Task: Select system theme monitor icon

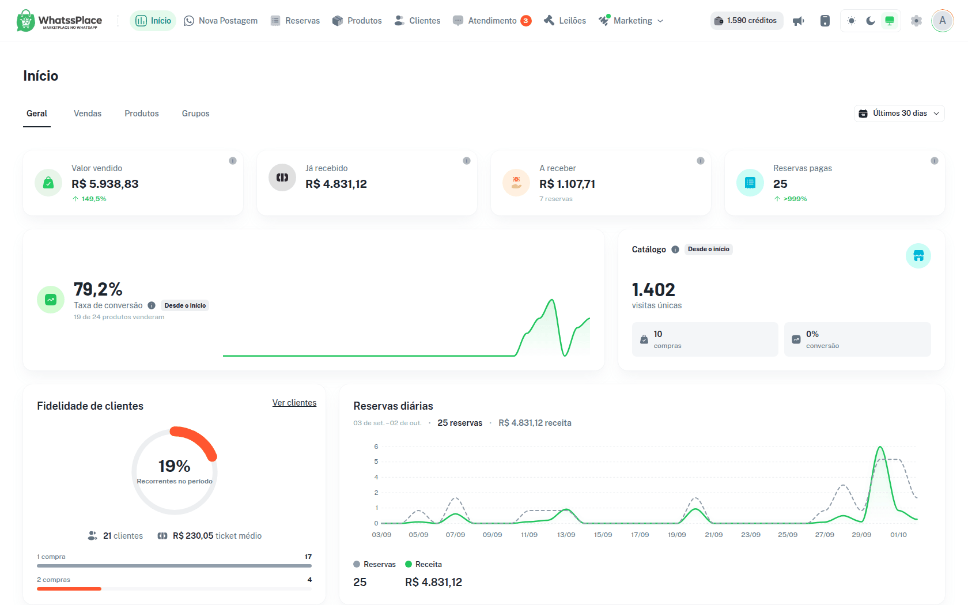Action: coord(890,21)
